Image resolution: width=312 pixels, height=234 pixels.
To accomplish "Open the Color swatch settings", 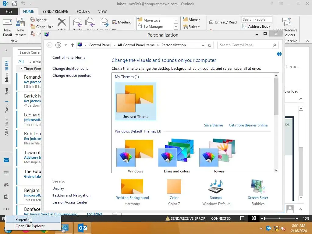I will [174, 192].
